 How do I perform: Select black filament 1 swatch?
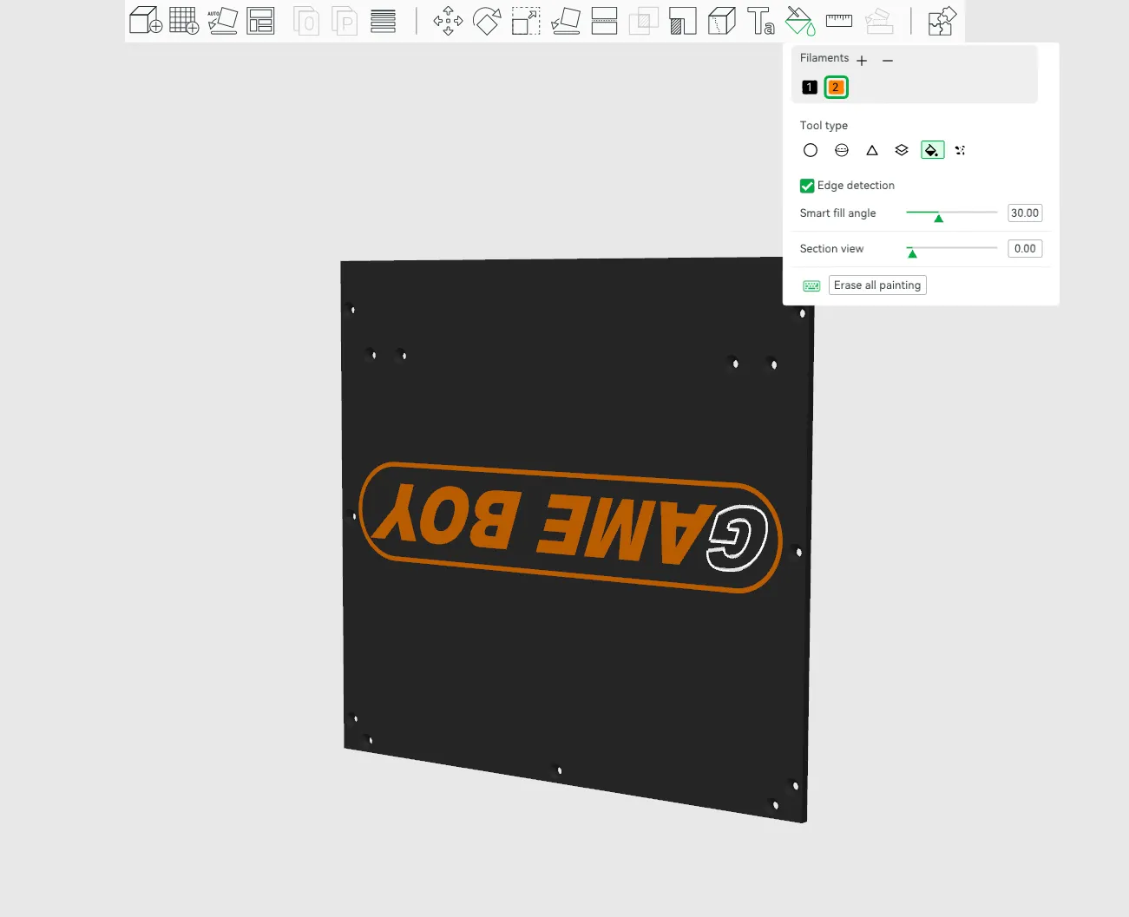coord(810,87)
